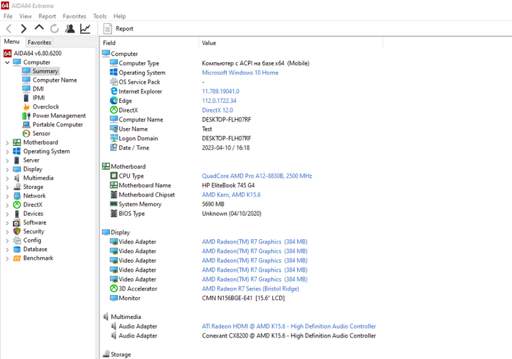Switch to the Menu tab in sidebar

click(x=12, y=42)
